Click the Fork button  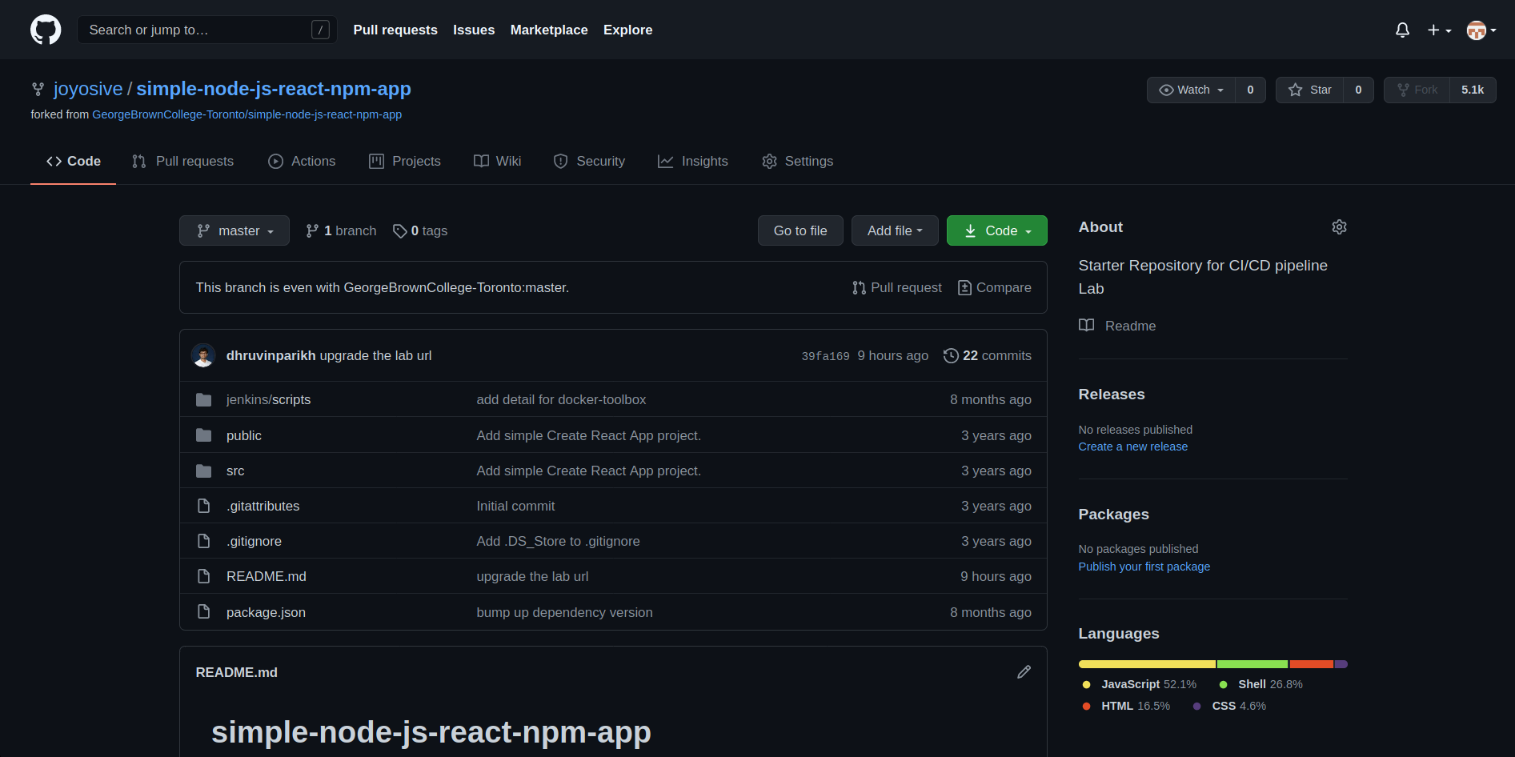pyautogui.click(x=1417, y=90)
